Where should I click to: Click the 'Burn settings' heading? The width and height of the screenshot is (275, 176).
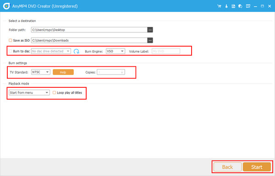(18, 63)
